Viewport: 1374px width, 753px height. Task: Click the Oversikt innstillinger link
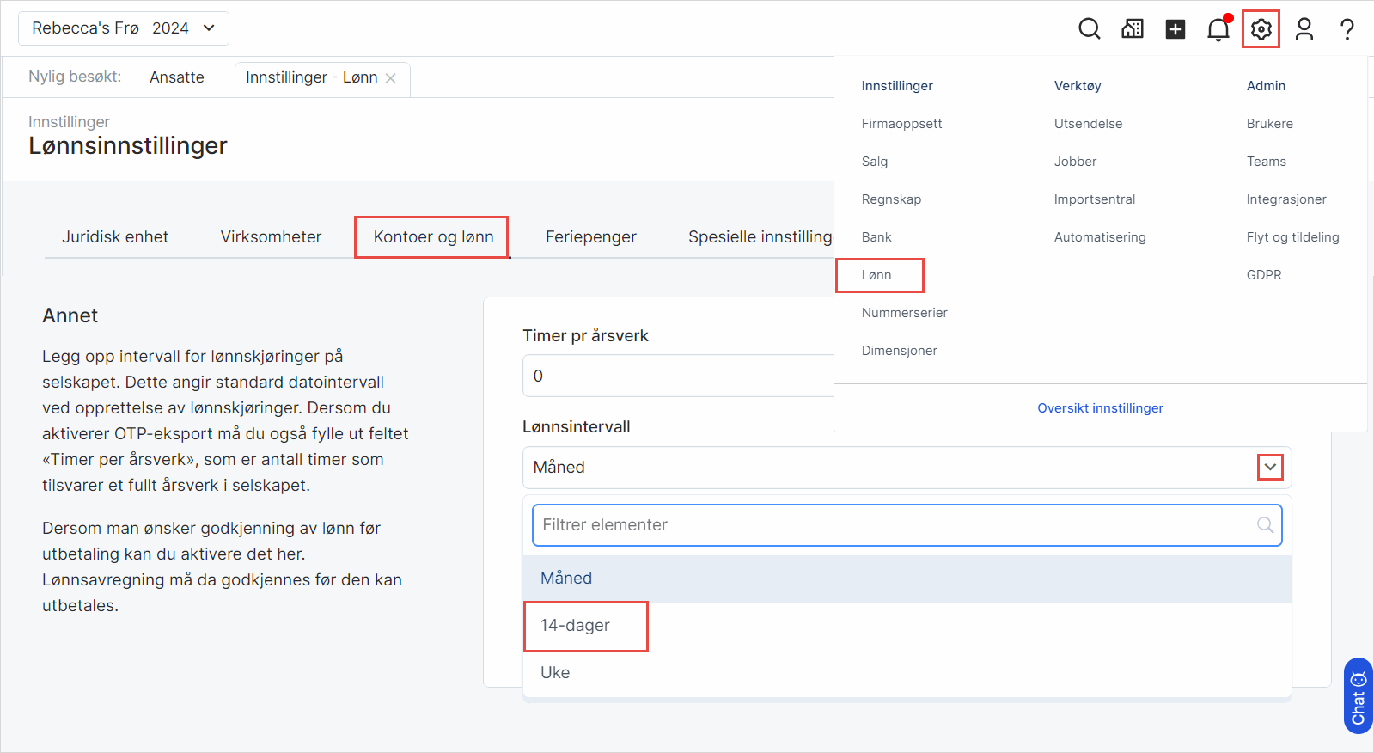click(1100, 408)
